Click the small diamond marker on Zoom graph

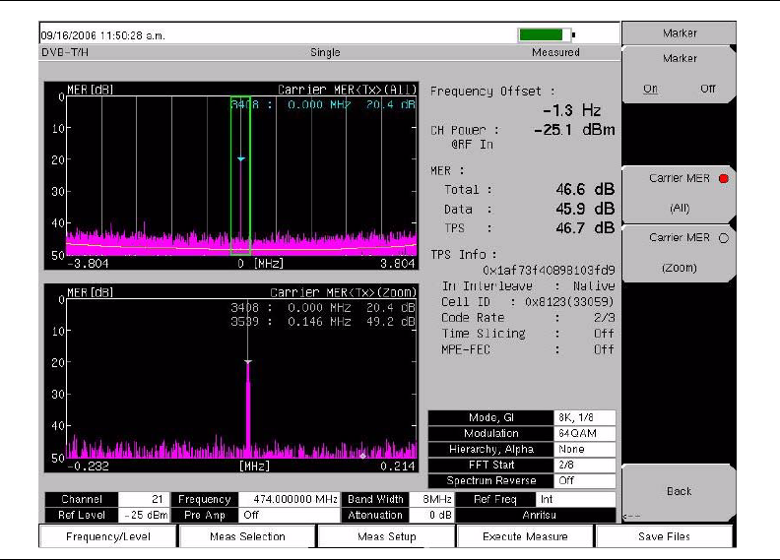tap(362, 456)
